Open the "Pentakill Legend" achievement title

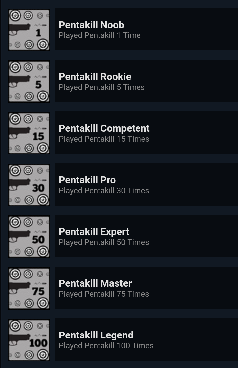pos(96,335)
